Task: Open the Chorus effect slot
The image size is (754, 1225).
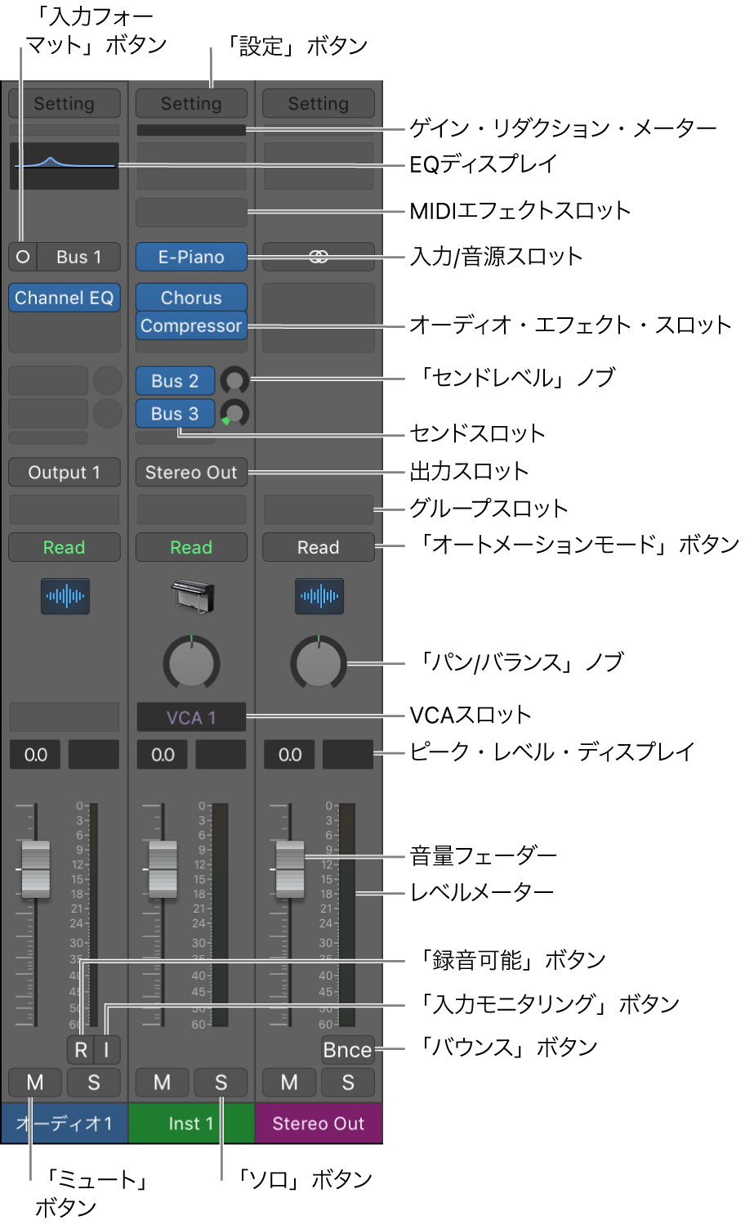Action: 191,298
